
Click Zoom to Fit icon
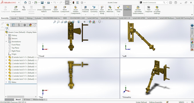(54, 22)
